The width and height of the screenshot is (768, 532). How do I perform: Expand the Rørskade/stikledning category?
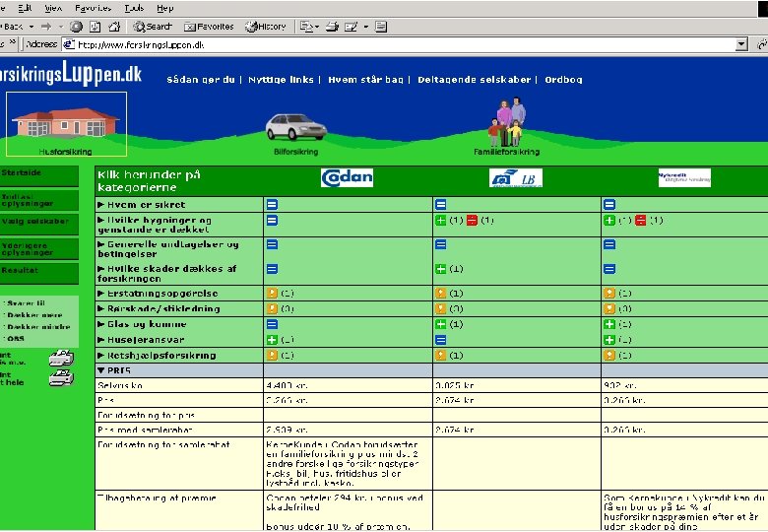tap(159, 308)
